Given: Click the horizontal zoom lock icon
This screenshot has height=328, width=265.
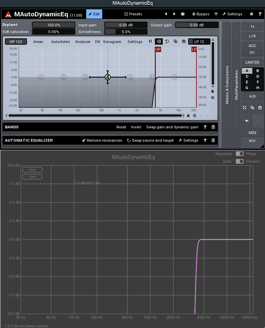Looking at the screenshot, I should (188, 116).
